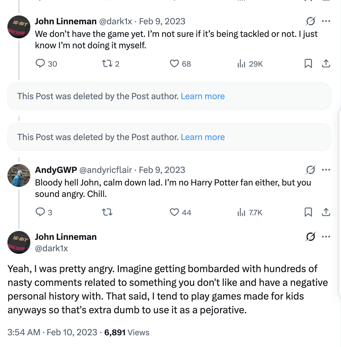The height and width of the screenshot is (347, 341).
Task: Open AndyGWP's profile avatar
Action: [x=19, y=176]
